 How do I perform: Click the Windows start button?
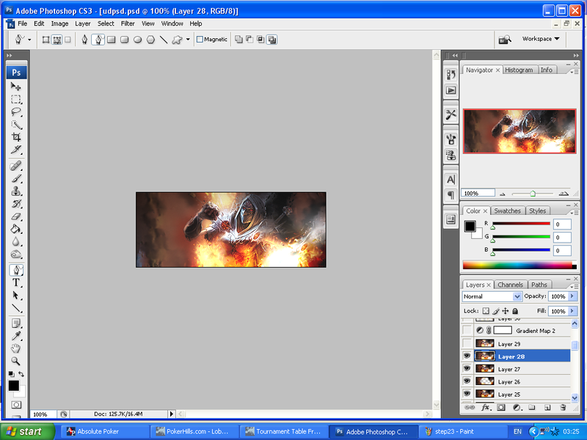tap(27, 431)
